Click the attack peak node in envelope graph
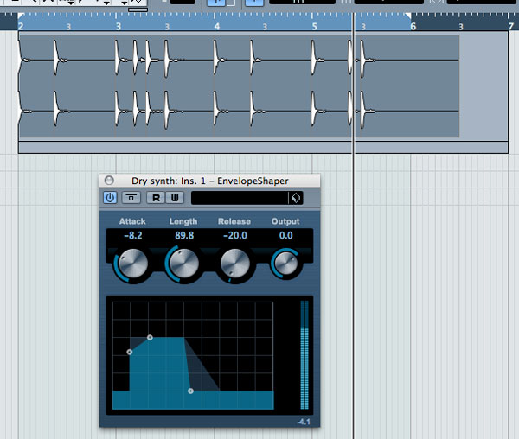Image resolution: width=519 pixels, height=439 pixels. 150,338
